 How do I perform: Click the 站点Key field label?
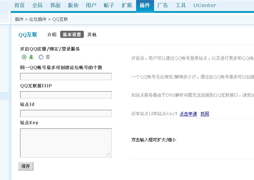pos(29,123)
